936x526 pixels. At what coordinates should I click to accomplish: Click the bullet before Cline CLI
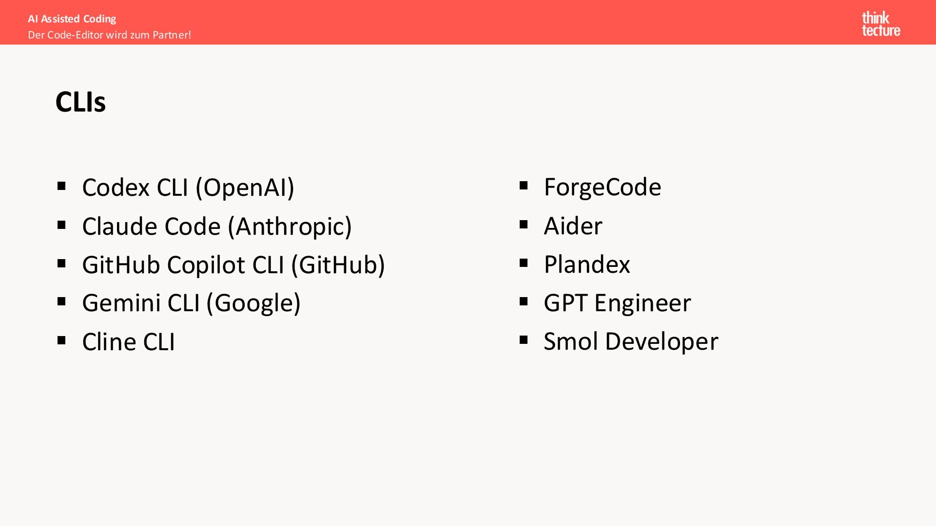click(x=61, y=340)
